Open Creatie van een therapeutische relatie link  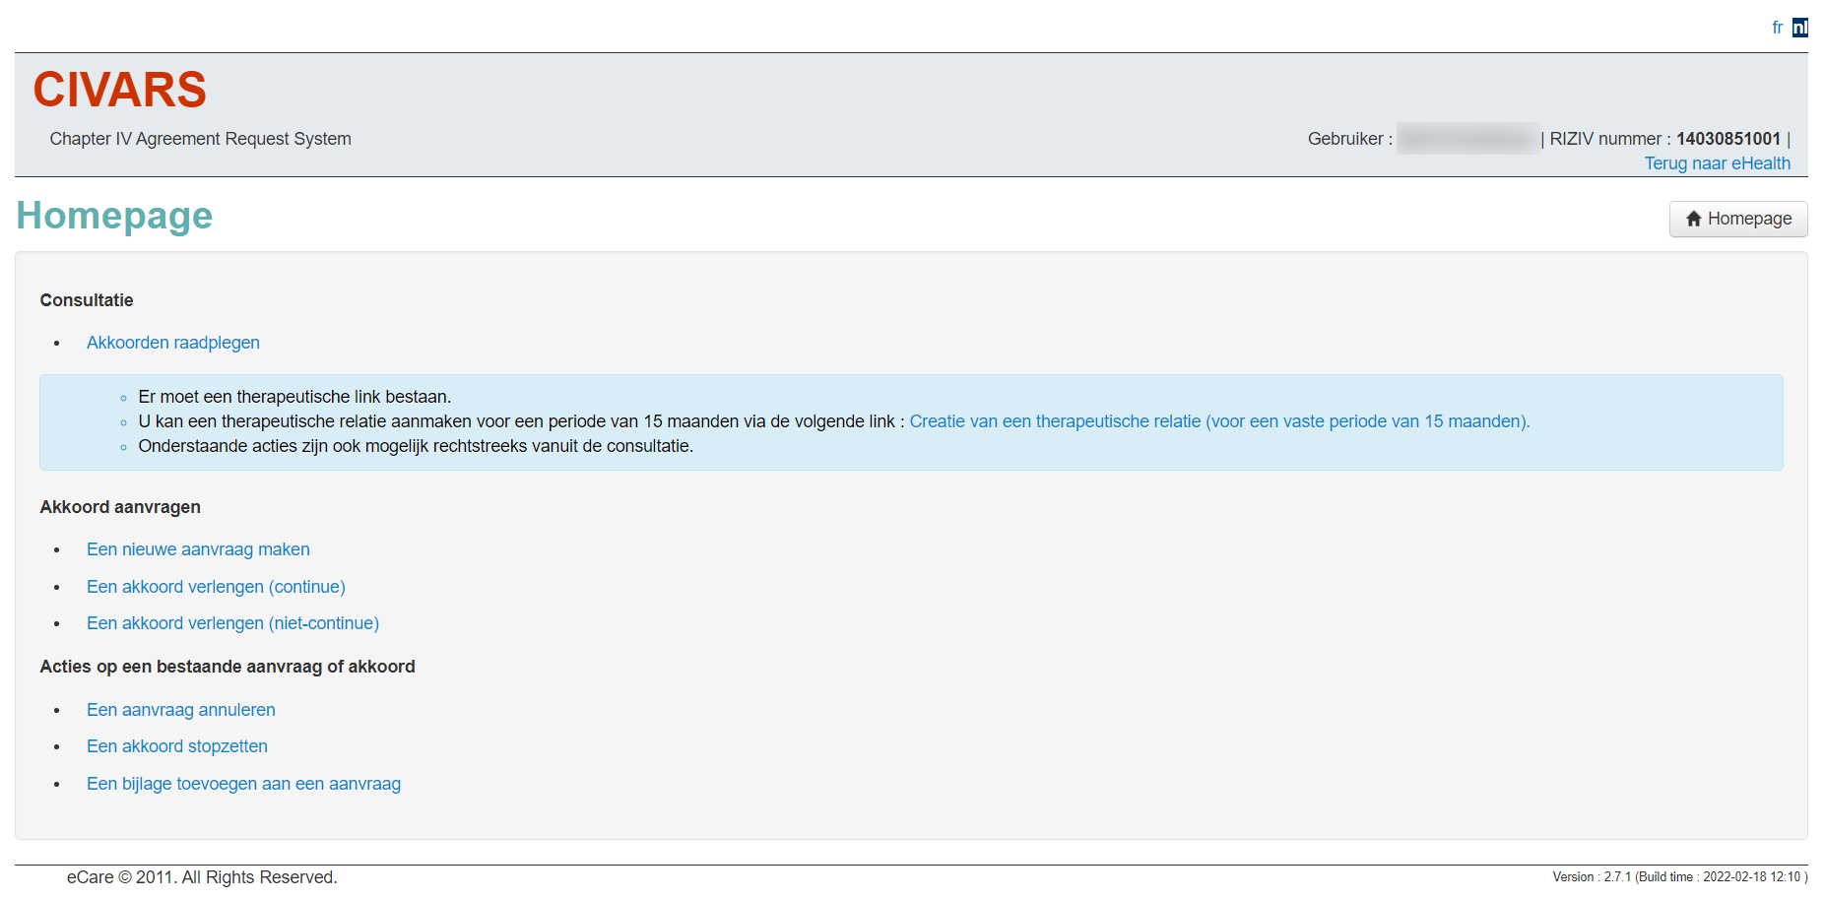tap(1219, 421)
